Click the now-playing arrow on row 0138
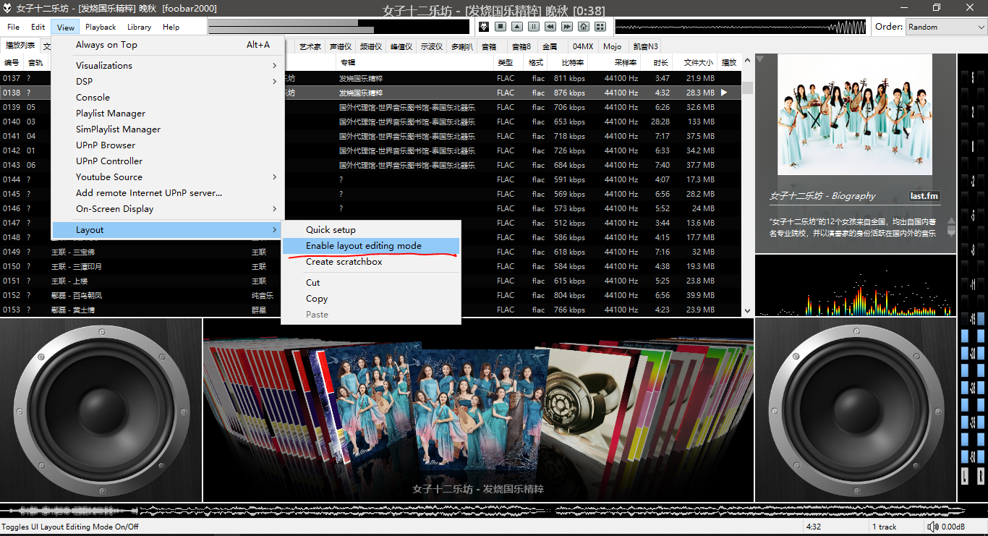 (x=725, y=93)
